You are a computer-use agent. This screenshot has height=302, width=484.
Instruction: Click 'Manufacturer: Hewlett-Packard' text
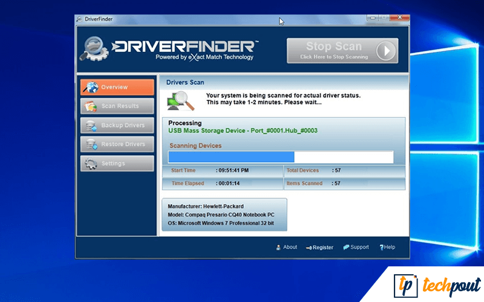click(x=206, y=207)
